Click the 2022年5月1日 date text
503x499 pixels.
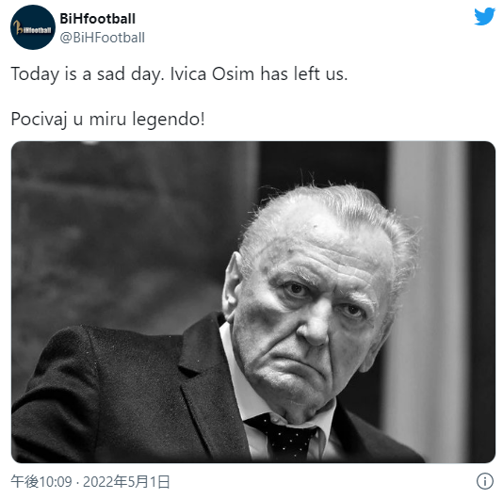point(126,482)
